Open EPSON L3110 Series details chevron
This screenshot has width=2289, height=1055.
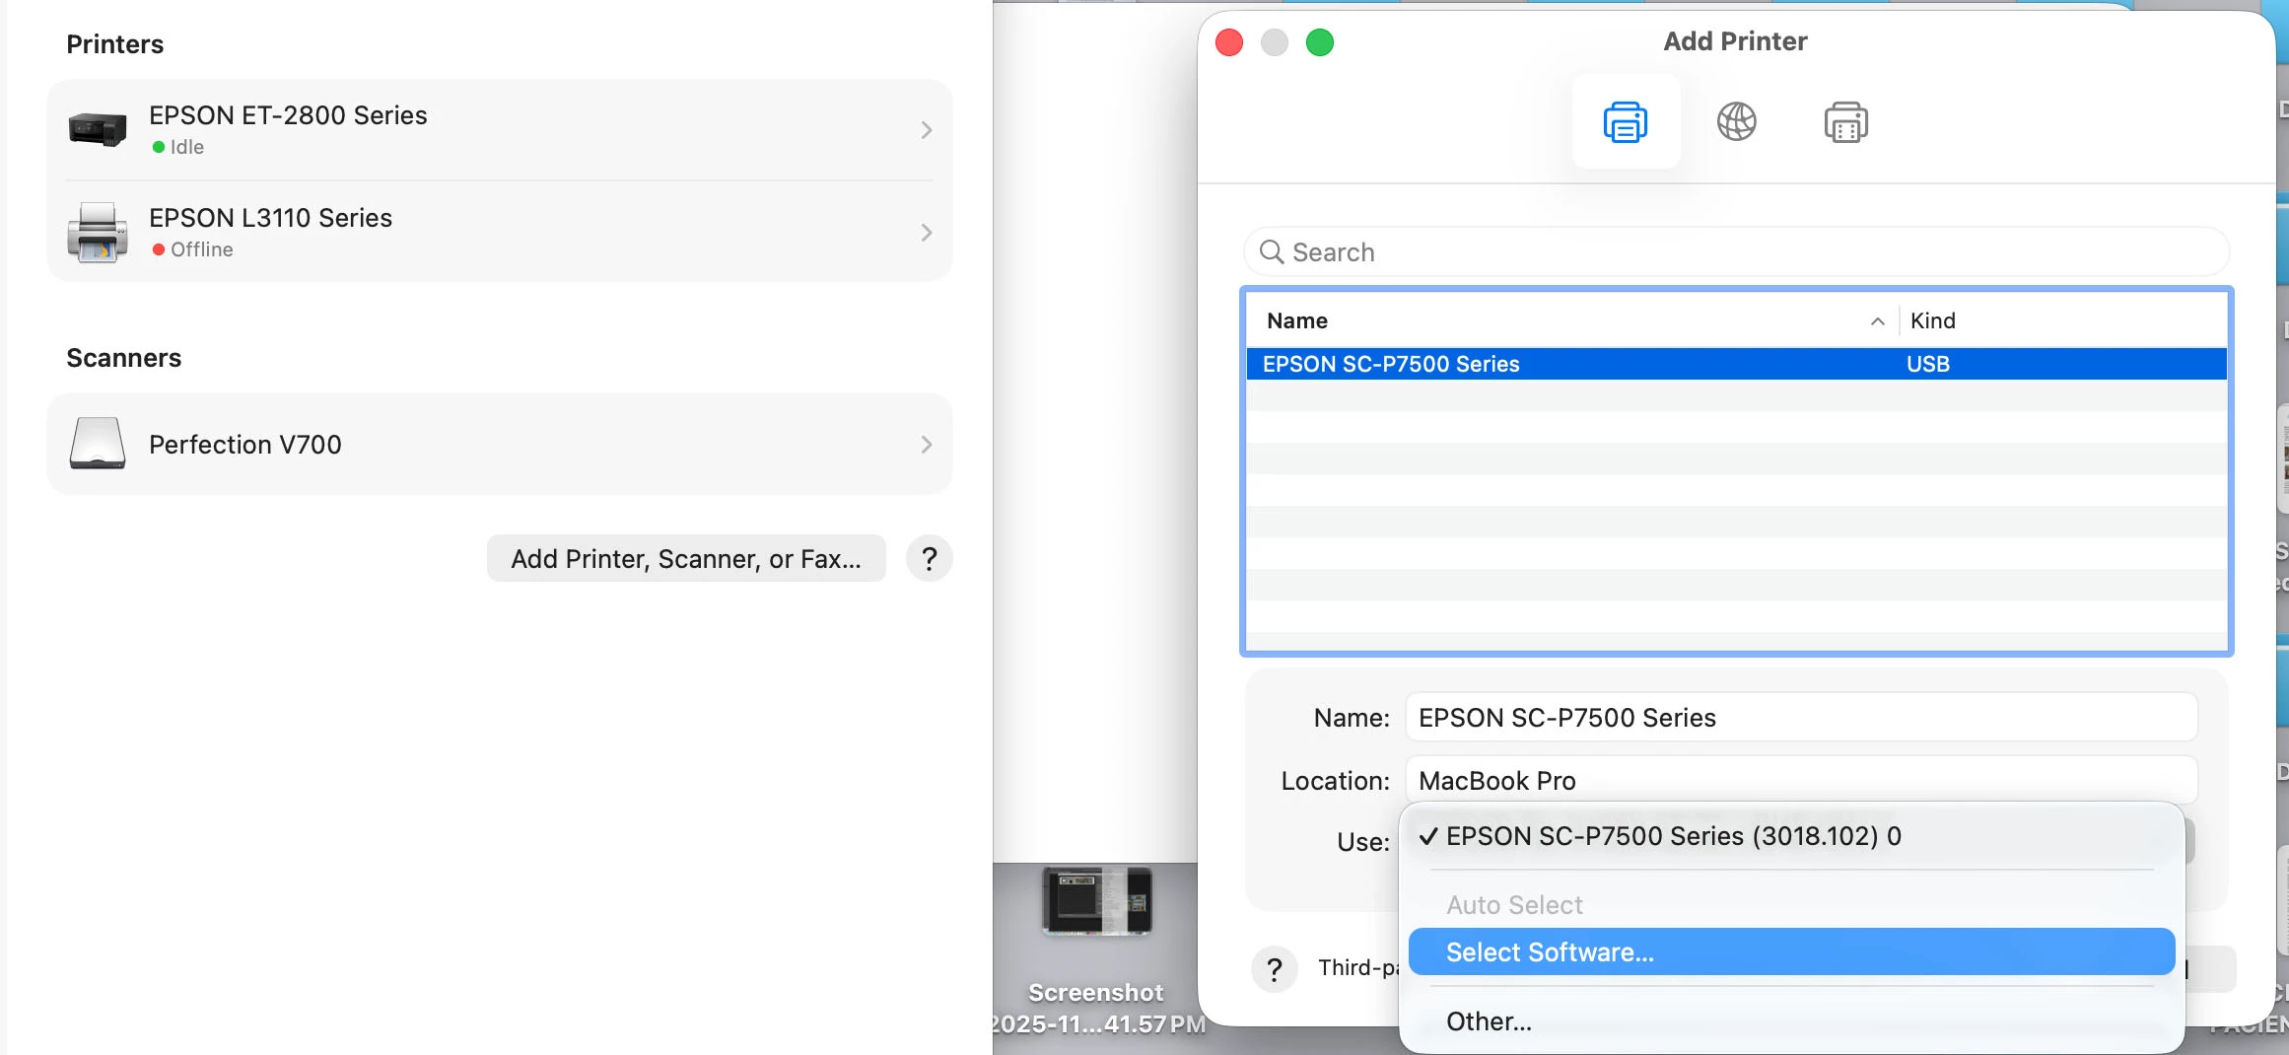pos(926,233)
